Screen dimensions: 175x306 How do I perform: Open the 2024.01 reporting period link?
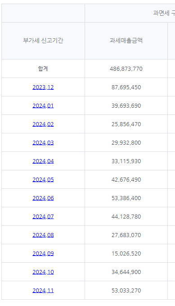(43, 105)
